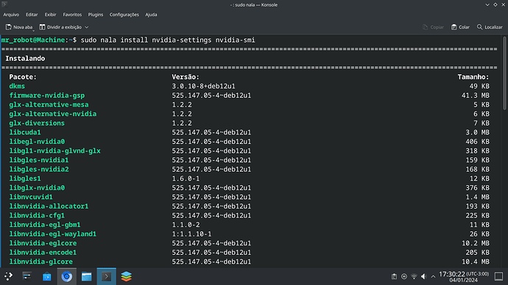This screenshot has width=508, height=285.
Task: Click the Copiar toolbar button
Action: (x=433, y=27)
